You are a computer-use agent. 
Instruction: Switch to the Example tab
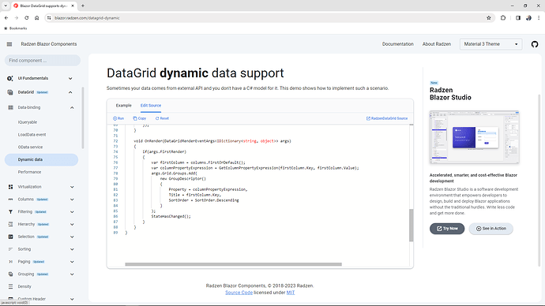[124, 106]
